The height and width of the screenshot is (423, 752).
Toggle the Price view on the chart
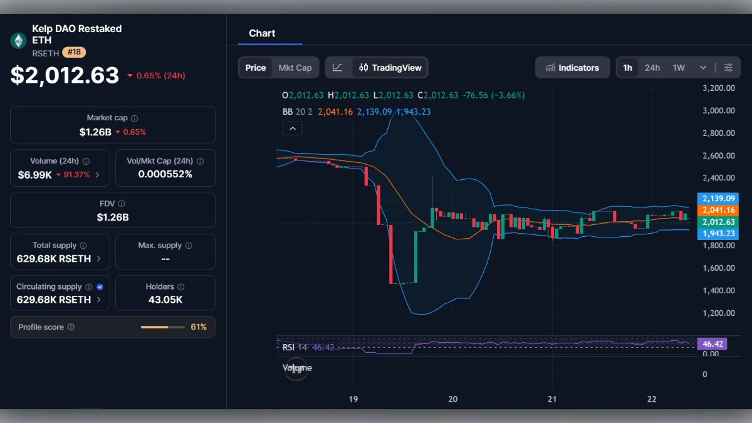click(x=255, y=67)
